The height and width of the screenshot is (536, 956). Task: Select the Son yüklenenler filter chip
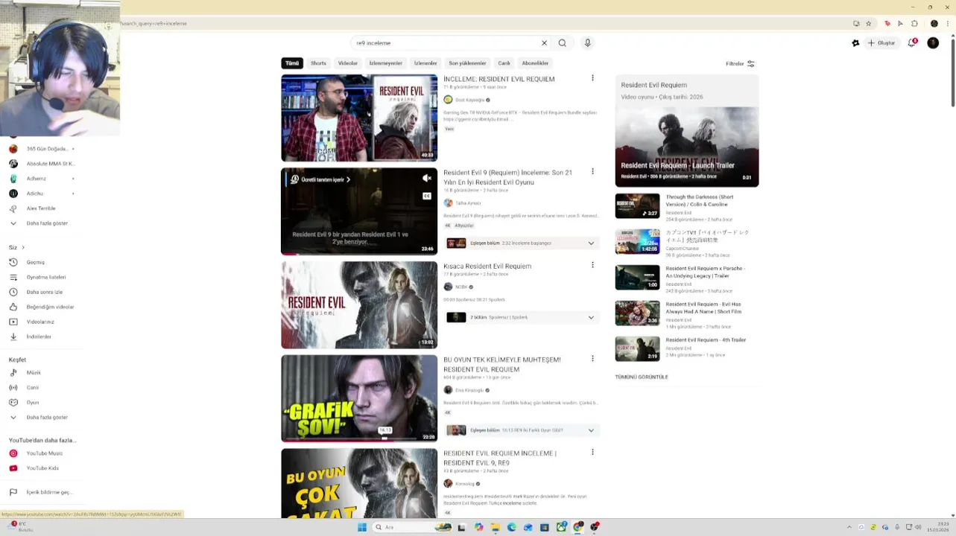point(467,63)
